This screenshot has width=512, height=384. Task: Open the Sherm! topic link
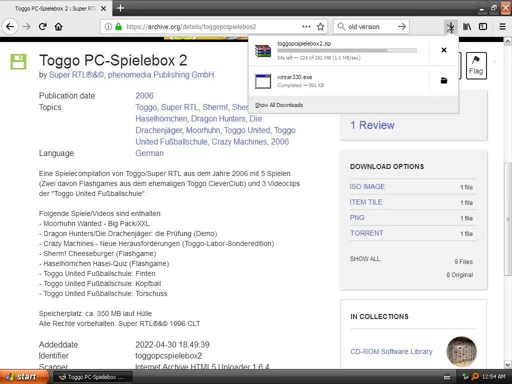215,107
